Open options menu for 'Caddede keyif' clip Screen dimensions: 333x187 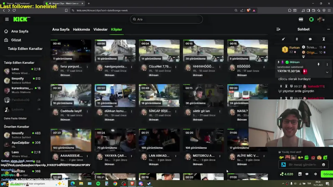pyautogui.click(x=87, y=111)
